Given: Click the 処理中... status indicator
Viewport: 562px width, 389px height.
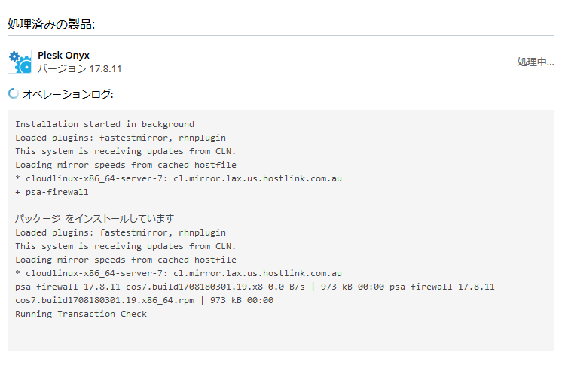Looking at the screenshot, I should [x=535, y=62].
